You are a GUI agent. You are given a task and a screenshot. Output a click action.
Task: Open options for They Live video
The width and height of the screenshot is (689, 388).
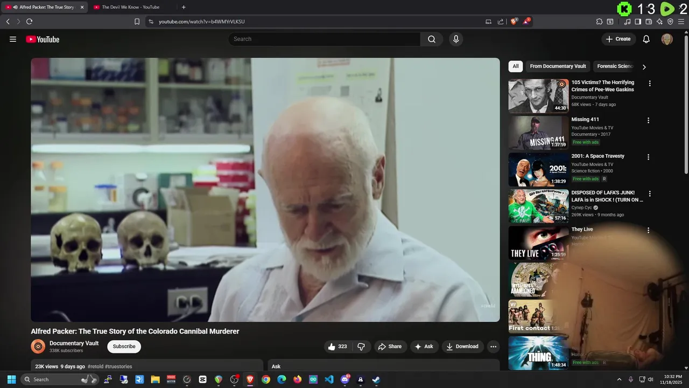pyautogui.click(x=648, y=230)
